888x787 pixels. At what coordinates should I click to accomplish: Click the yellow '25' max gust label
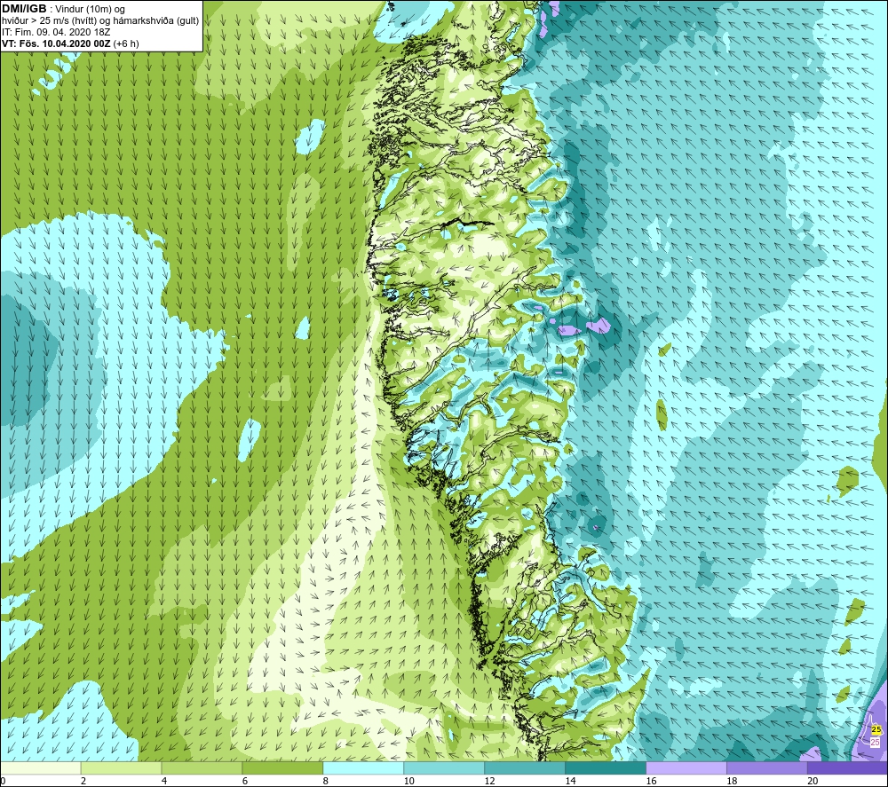click(x=876, y=729)
